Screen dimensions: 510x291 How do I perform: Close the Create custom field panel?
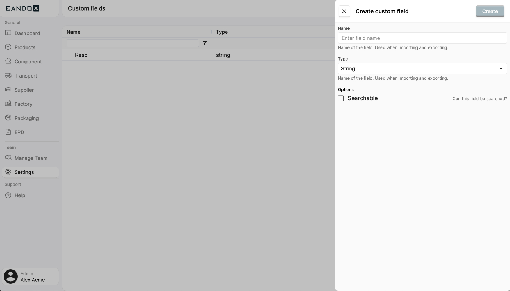click(x=344, y=11)
